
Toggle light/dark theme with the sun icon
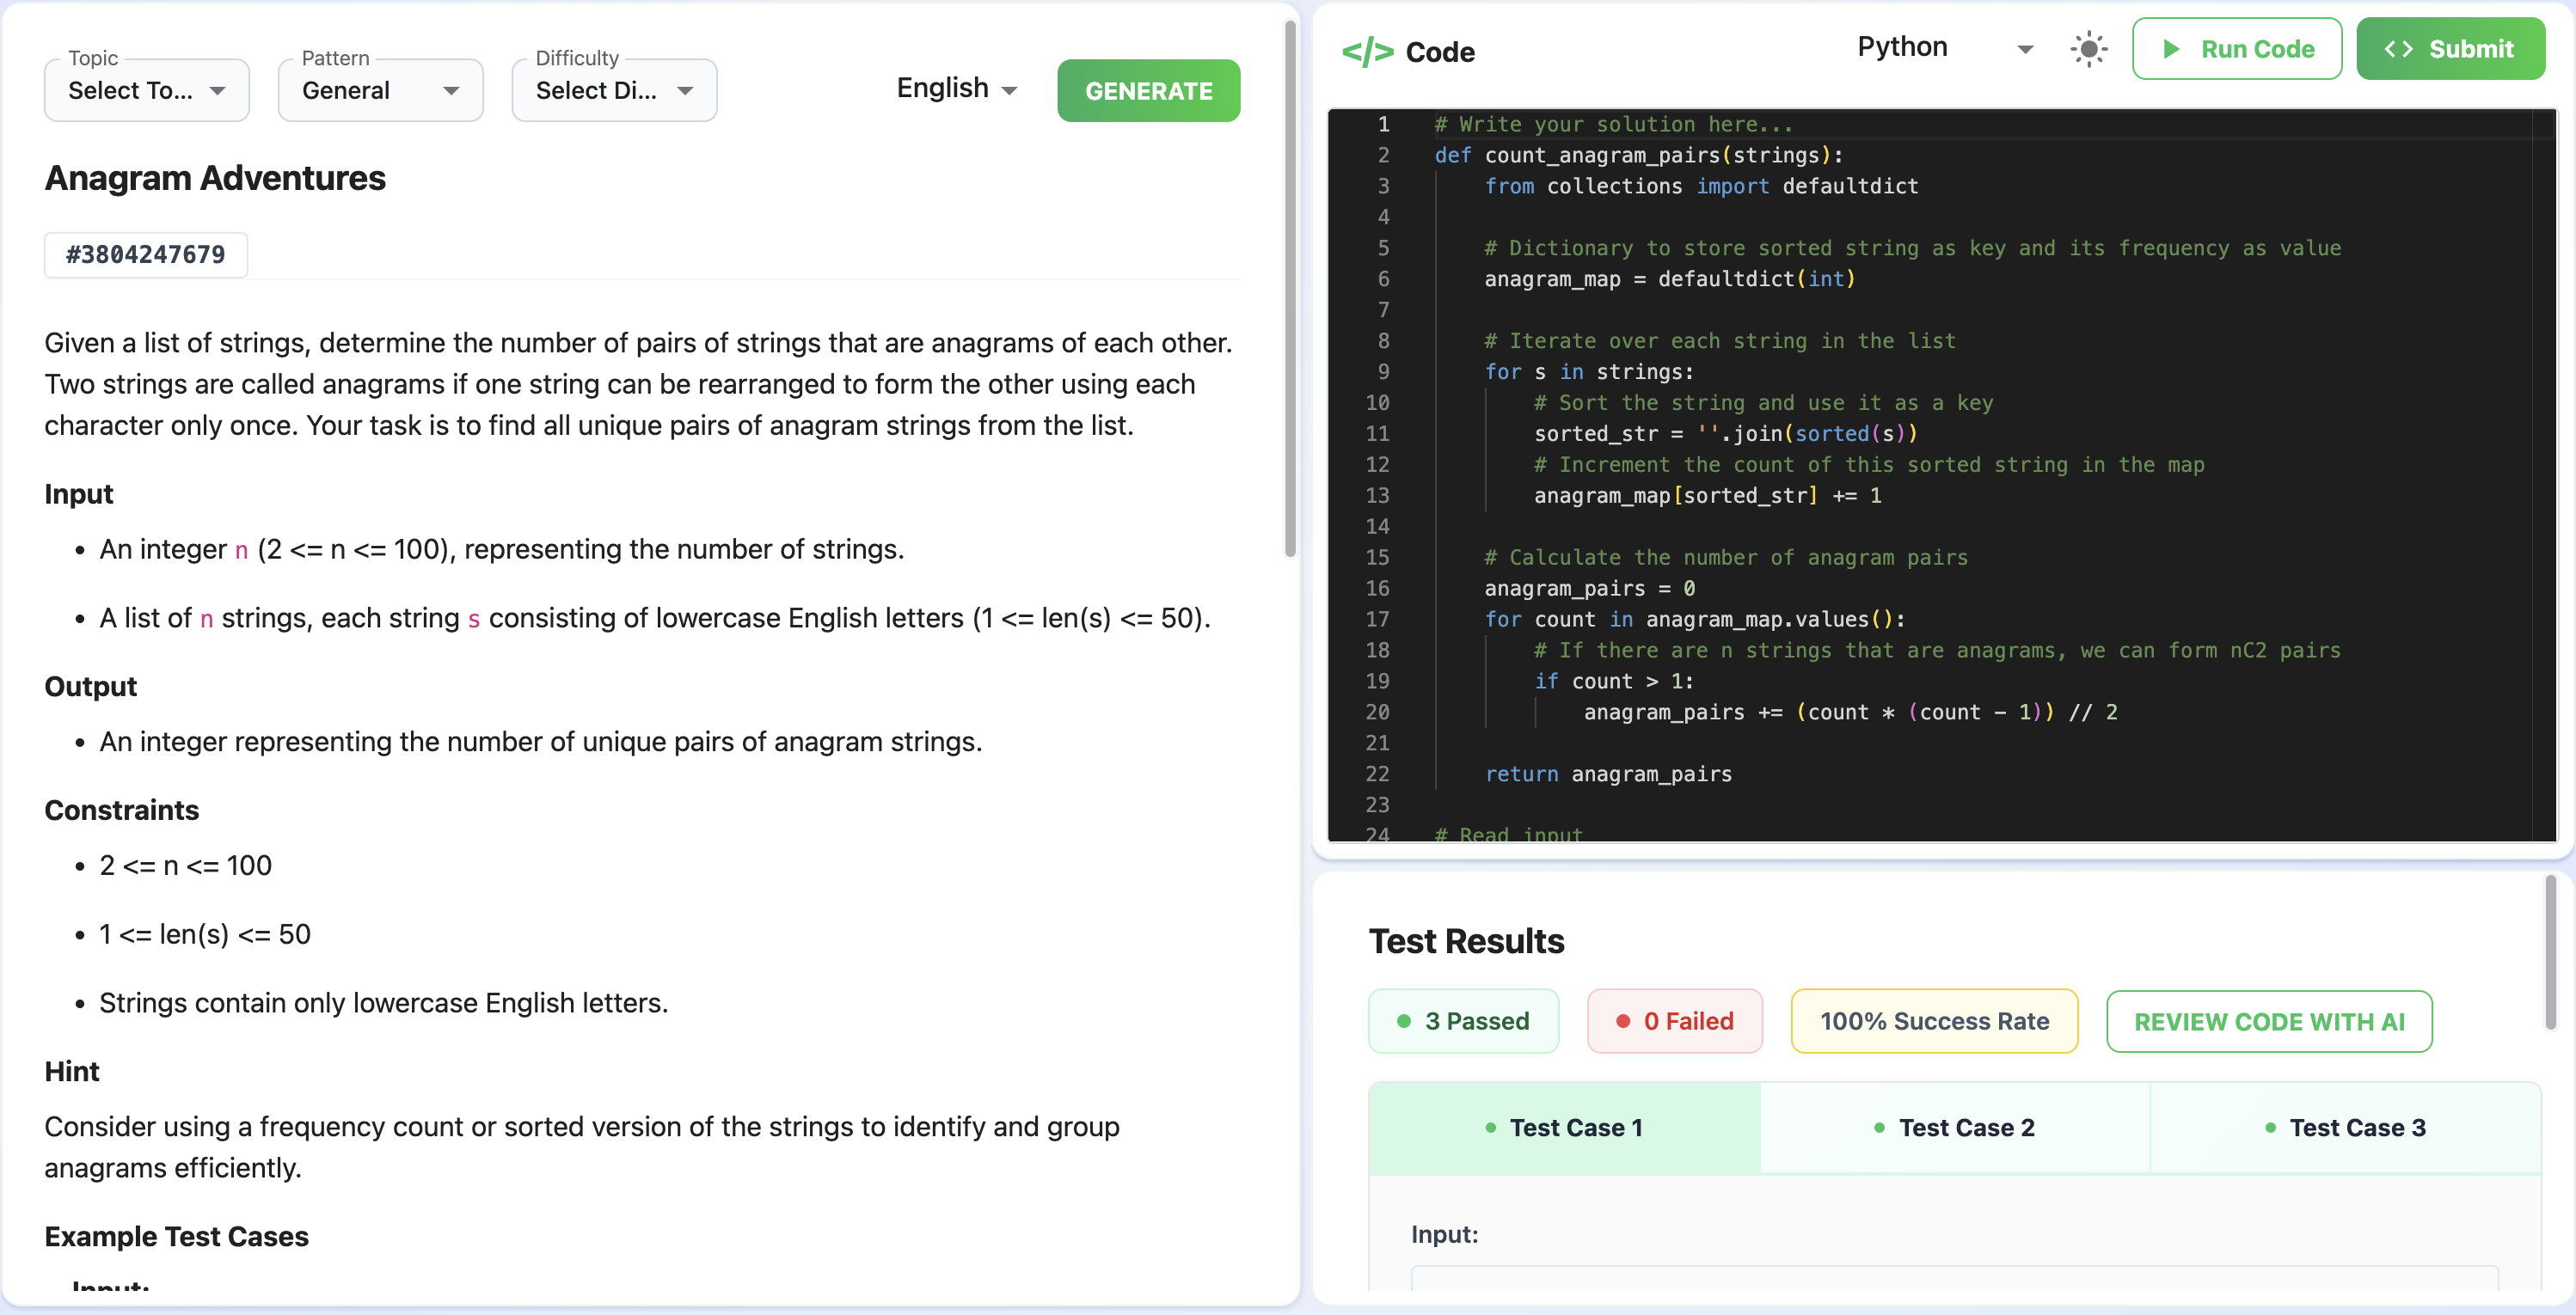click(x=2088, y=48)
